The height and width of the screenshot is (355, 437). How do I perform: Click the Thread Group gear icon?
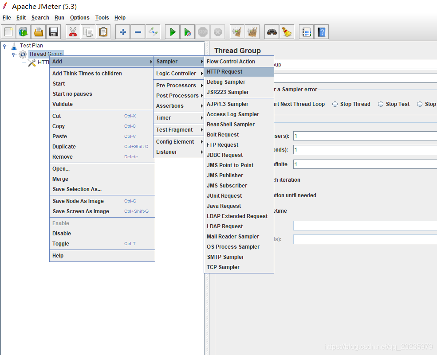(x=23, y=55)
